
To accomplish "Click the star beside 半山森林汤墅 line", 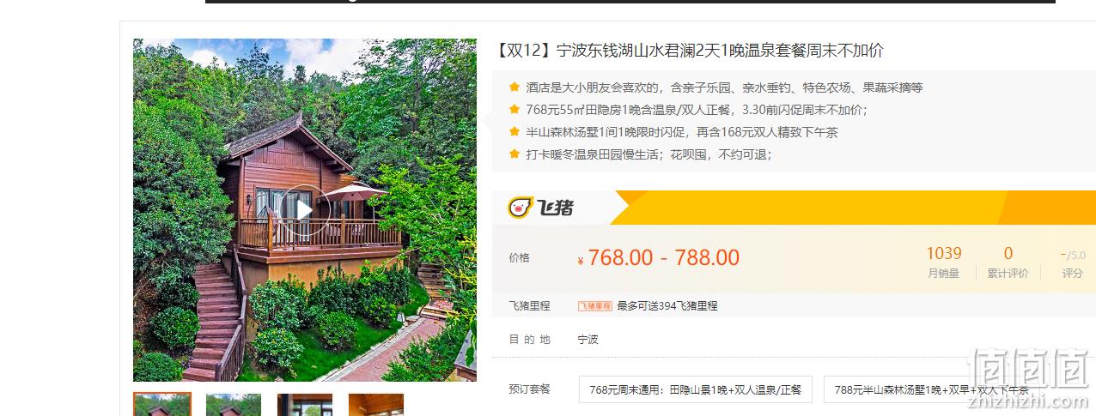I will point(515,131).
